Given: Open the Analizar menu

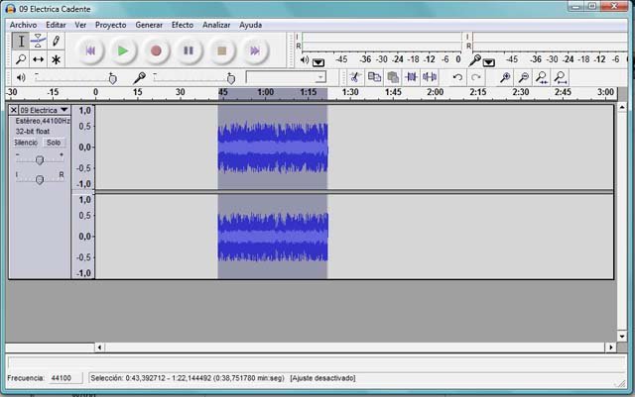Looking at the screenshot, I should pos(216,25).
